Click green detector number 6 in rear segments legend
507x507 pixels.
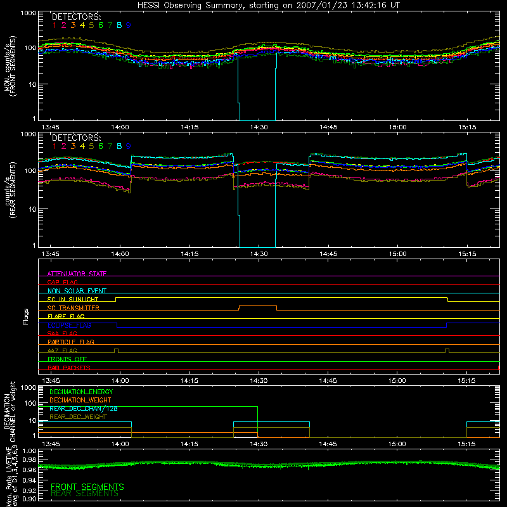[x=101, y=146]
